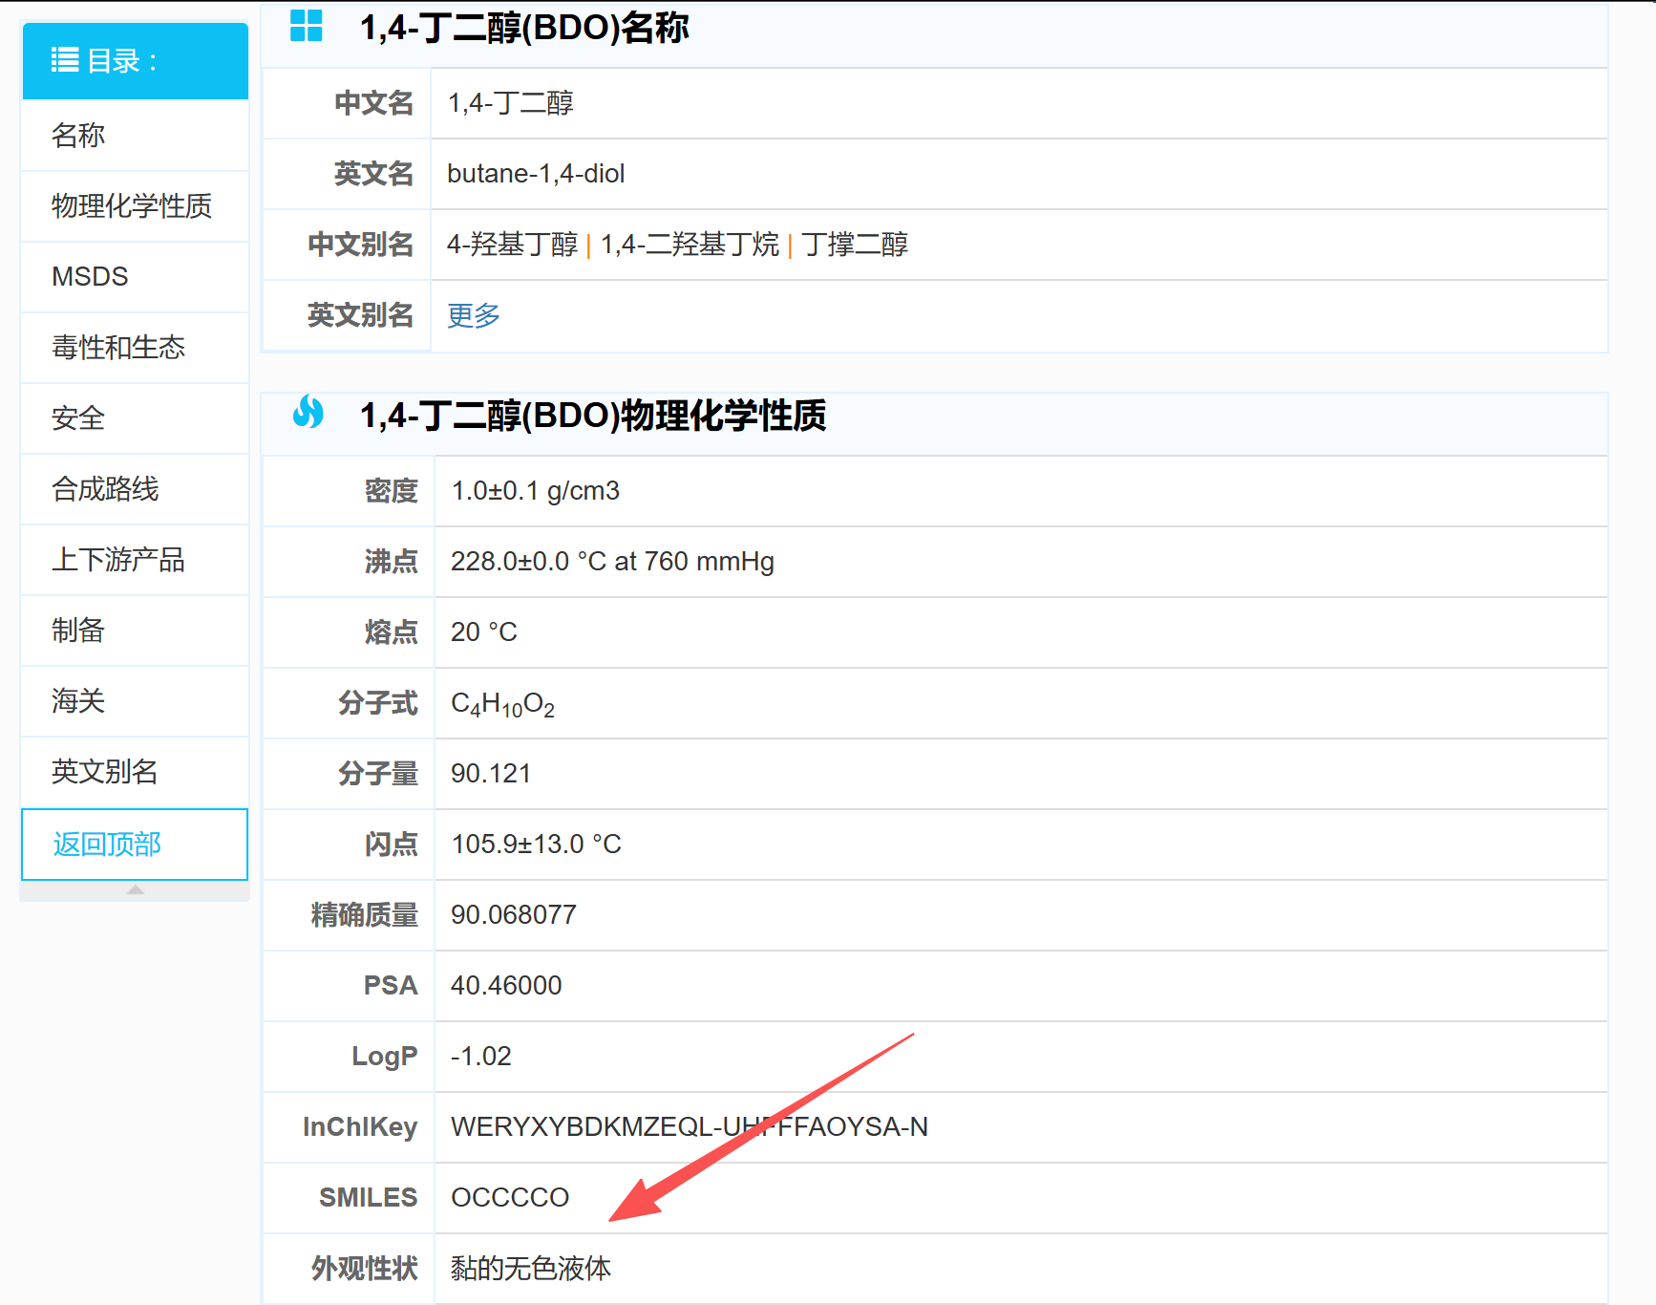Open the 合成路线 sidebar item
Image resolution: width=1656 pixels, height=1305 pixels.
click(x=105, y=489)
